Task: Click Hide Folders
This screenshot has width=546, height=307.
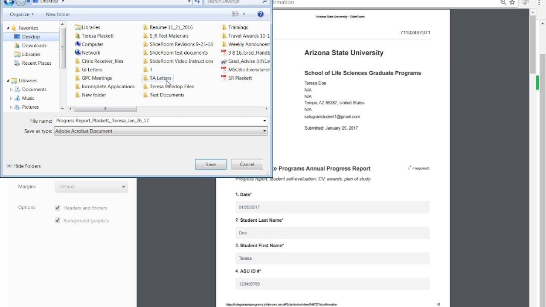Action: coord(23,166)
